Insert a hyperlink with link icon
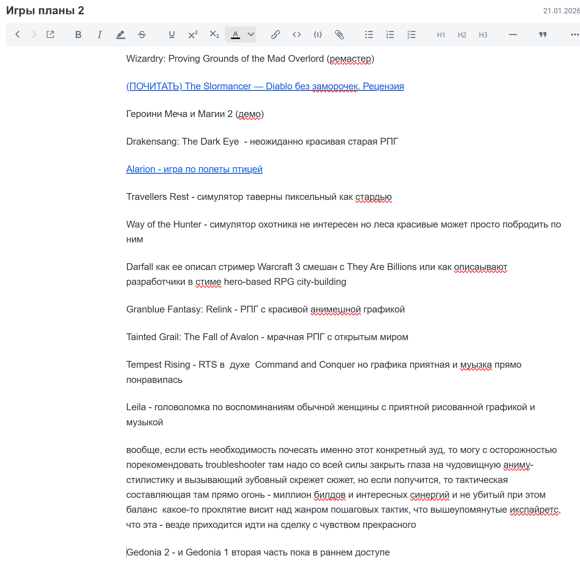The width and height of the screenshot is (580, 565). pos(275,35)
